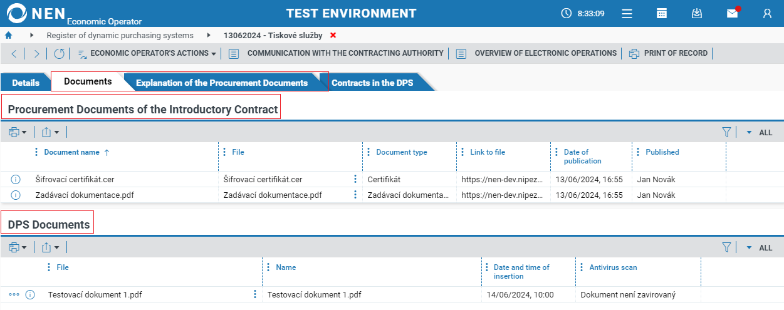Expand the Economic Operator's Actions dropdown
Viewport: 784px width, 310px height.
147,53
